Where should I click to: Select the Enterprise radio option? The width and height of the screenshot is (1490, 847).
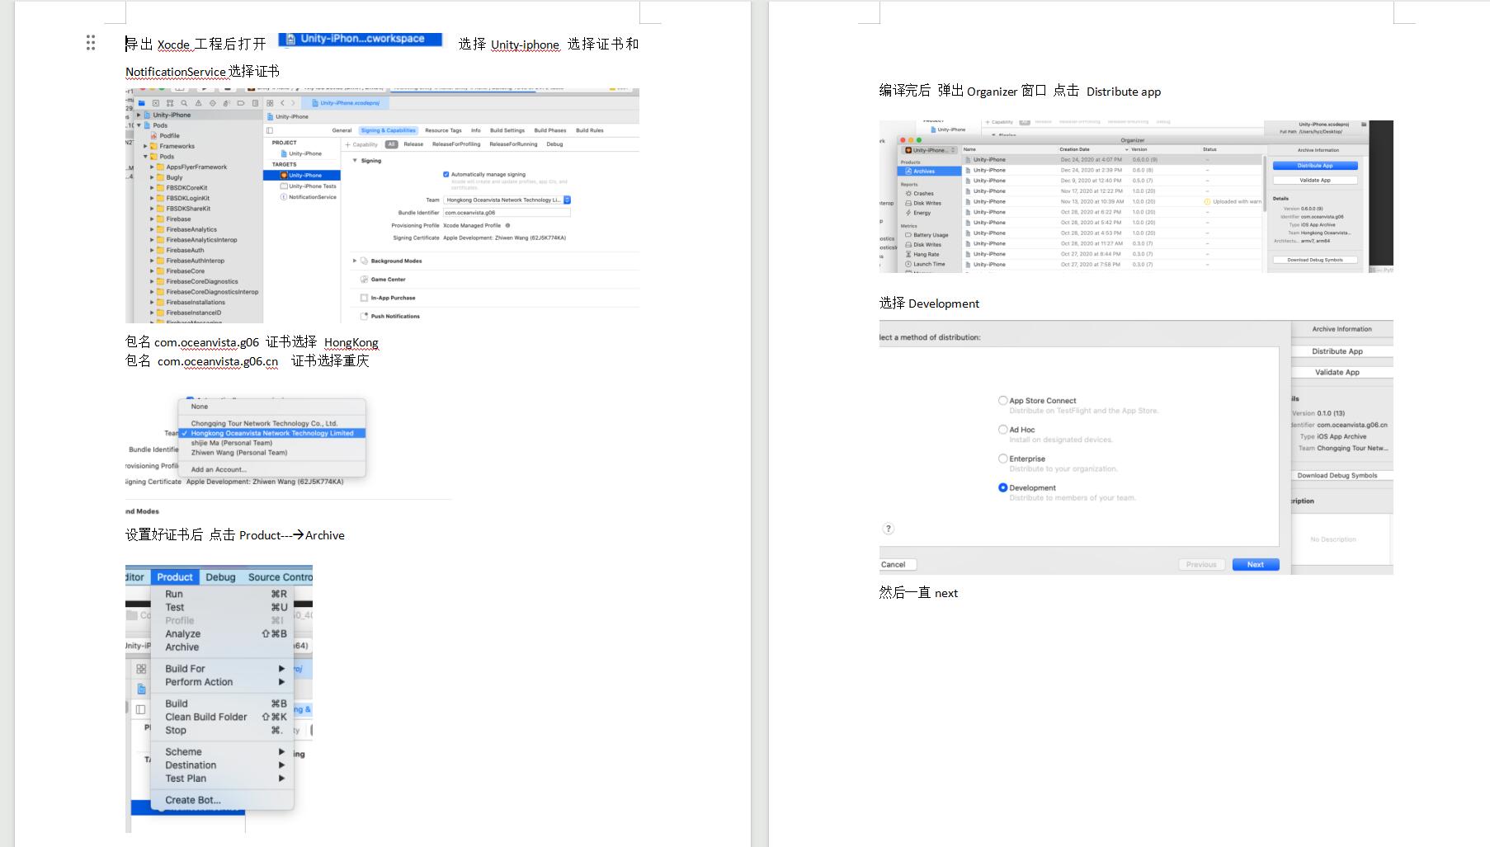[1003, 459]
